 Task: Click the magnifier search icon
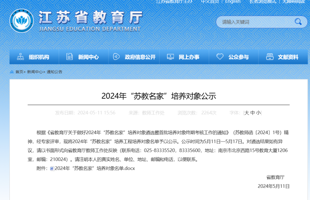coord(298,22)
